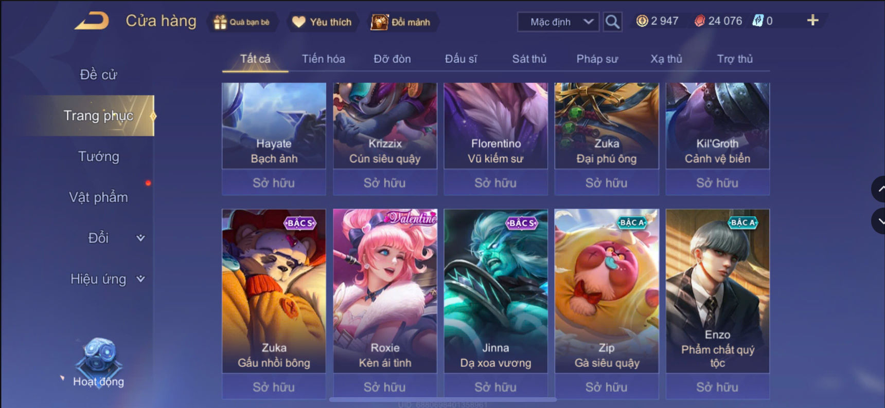Open the search magnifier icon
The height and width of the screenshot is (408, 885).
click(612, 22)
